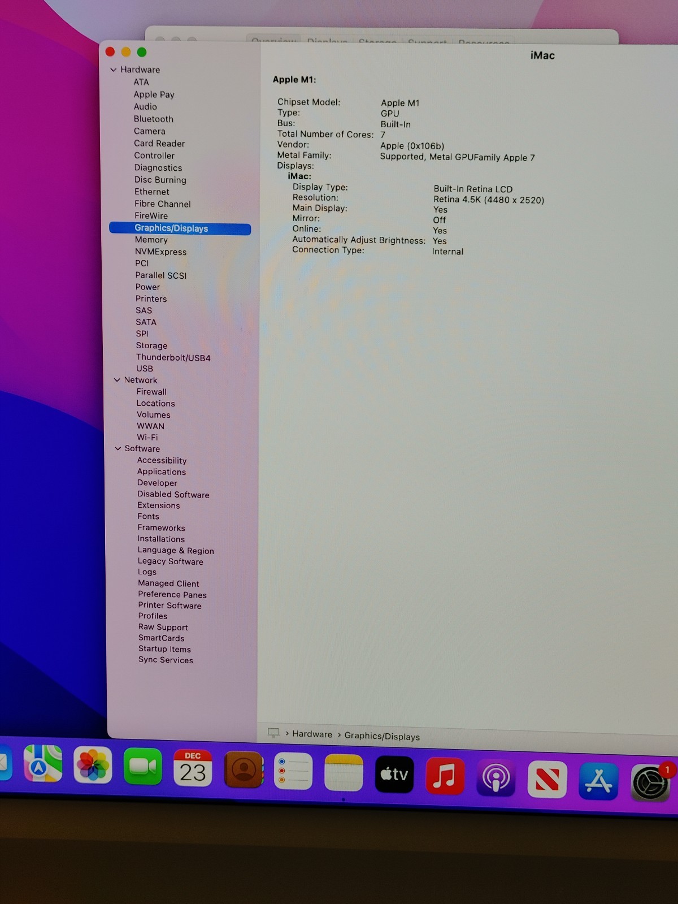Select Thunderbolt/USB4 entry
This screenshot has height=904, width=678.
click(173, 358)
